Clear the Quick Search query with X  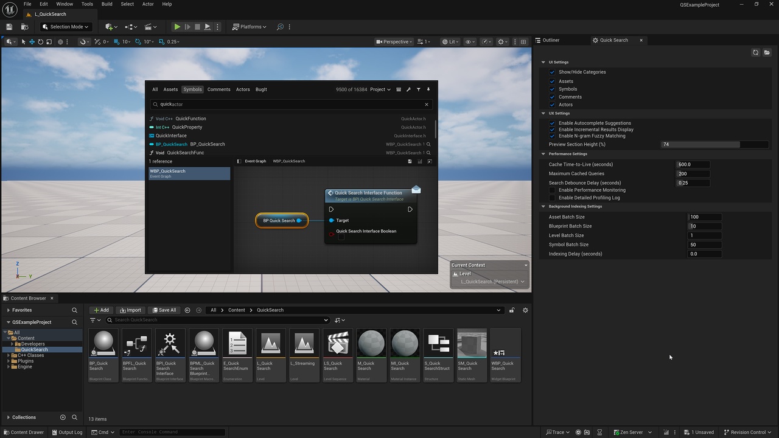427,104
